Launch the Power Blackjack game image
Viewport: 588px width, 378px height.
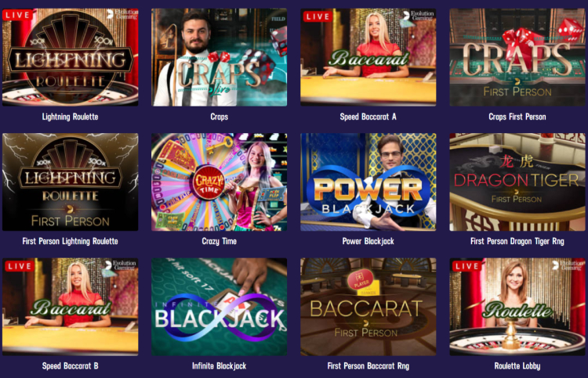pyautogui.click(x=368, y=182)
